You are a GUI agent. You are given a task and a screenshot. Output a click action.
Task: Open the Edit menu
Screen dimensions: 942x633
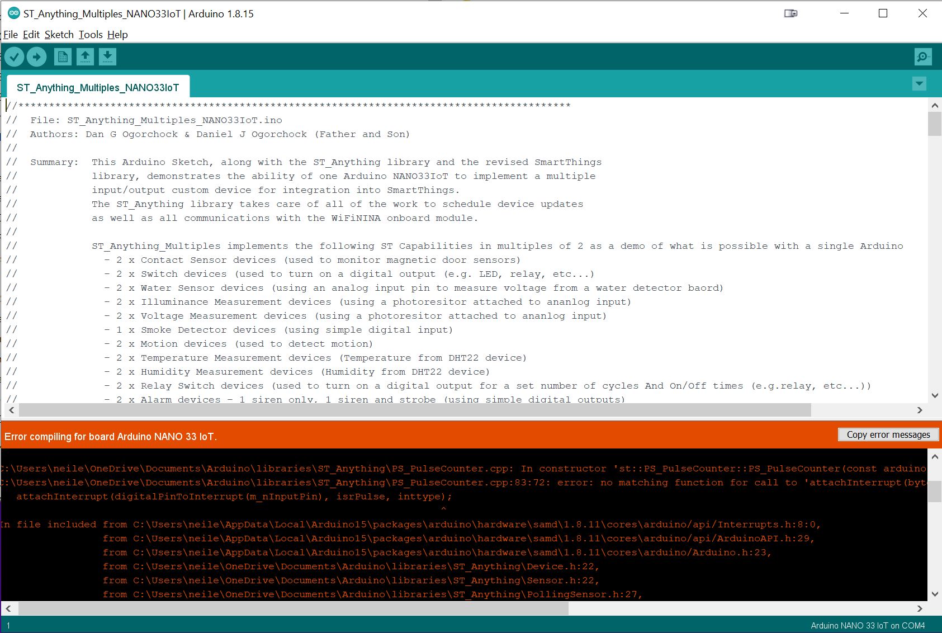[x=31, y=35]
